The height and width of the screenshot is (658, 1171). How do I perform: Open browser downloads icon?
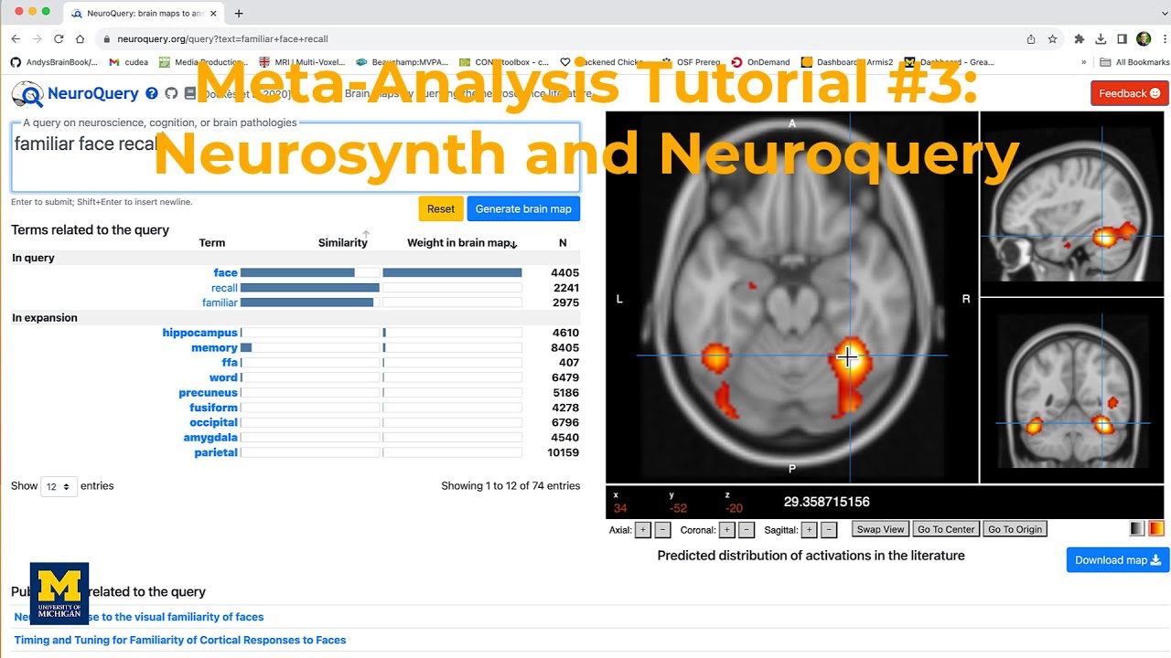tap(1100, 39)
